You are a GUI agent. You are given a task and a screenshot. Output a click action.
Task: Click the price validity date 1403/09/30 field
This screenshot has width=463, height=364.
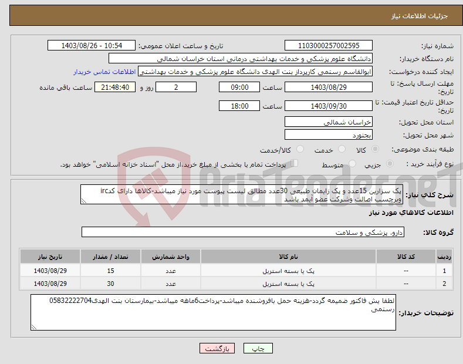(x=329, y=106)
